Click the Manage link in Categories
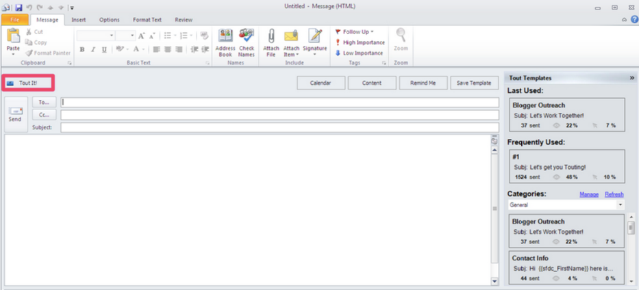The width and height of the screenshot is (639, 290). click(x=589, y=194)
